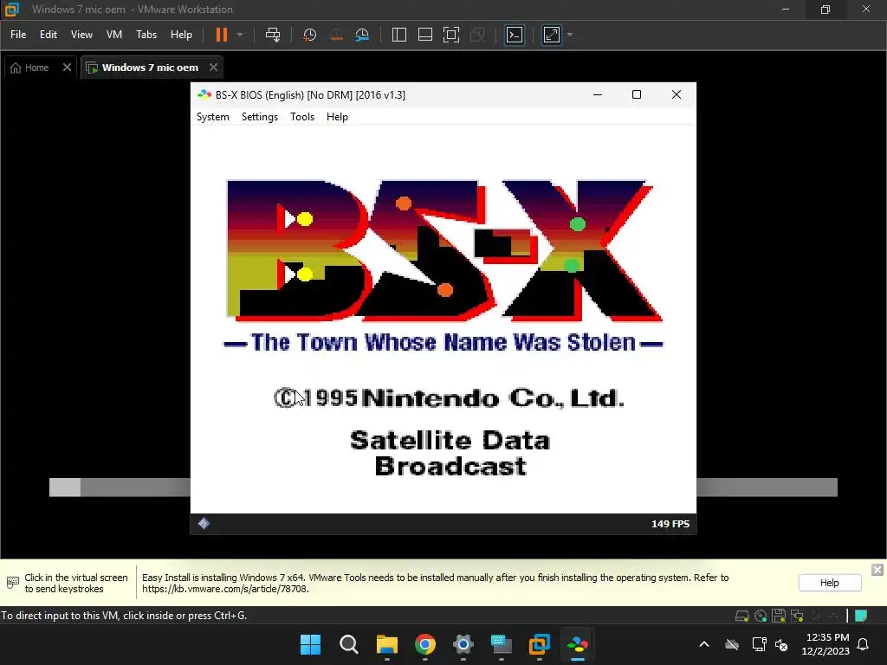The height and width of the screenshot is (665, 887).
Task: Send Ctrl+Alt+Del to the VM via toolbar
Action: point(273,35)
